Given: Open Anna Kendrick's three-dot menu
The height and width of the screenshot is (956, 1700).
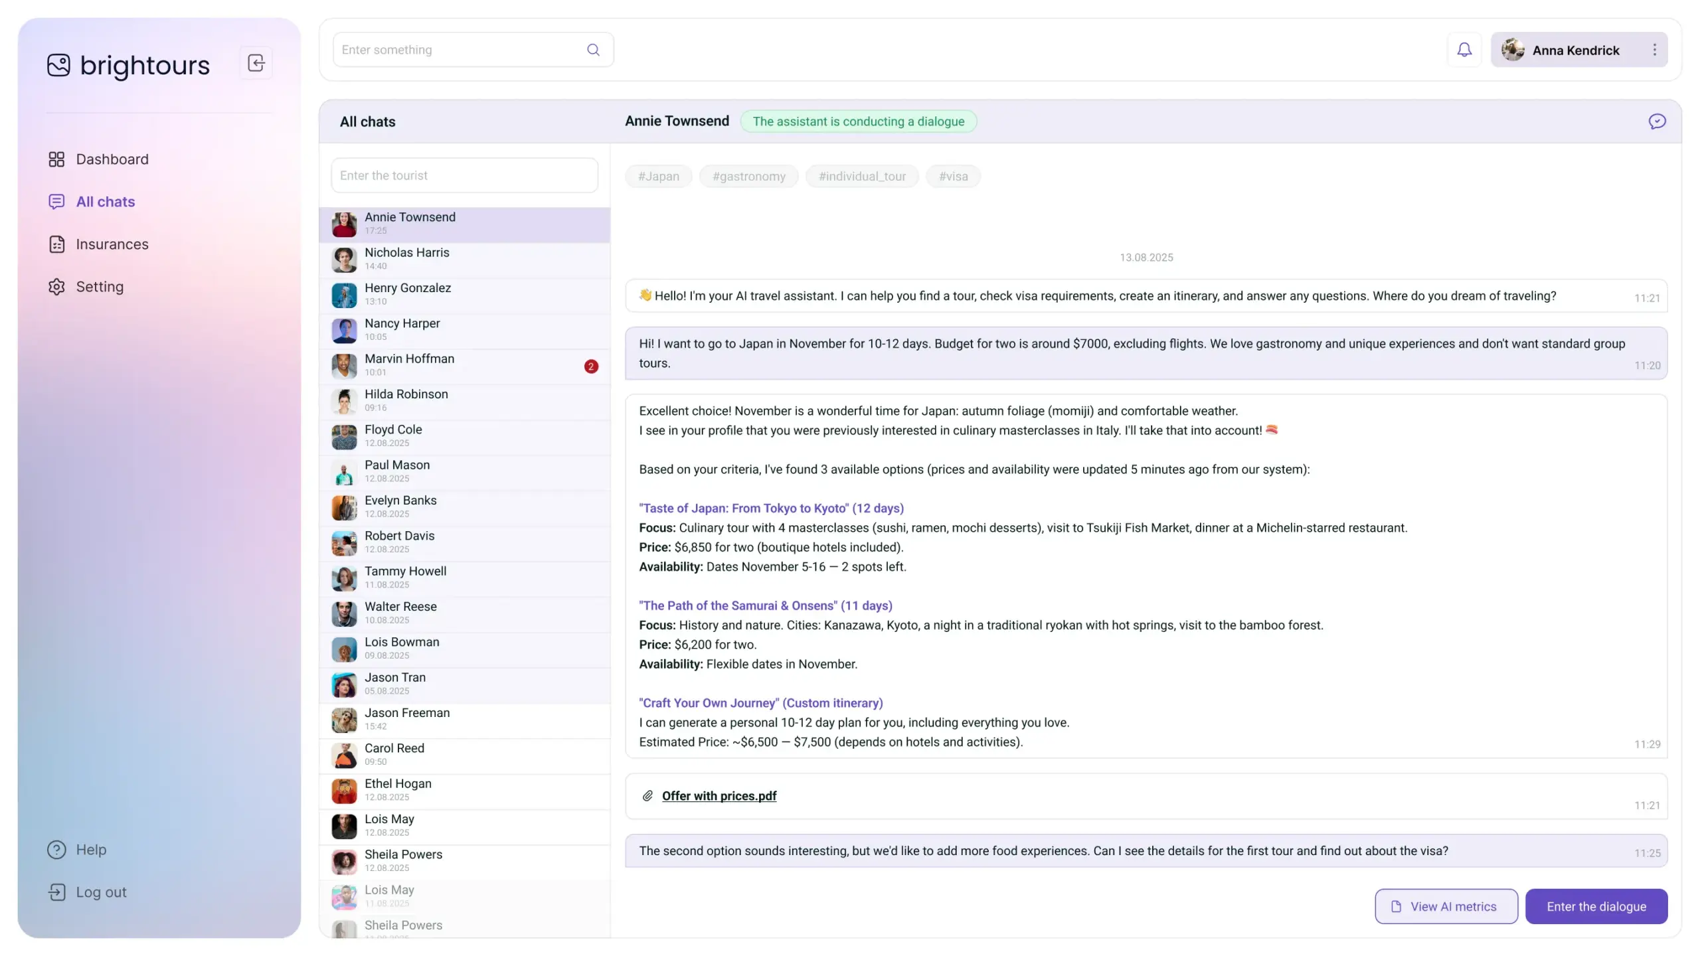Looking at the screenshot, I should tap(1654, 50).
